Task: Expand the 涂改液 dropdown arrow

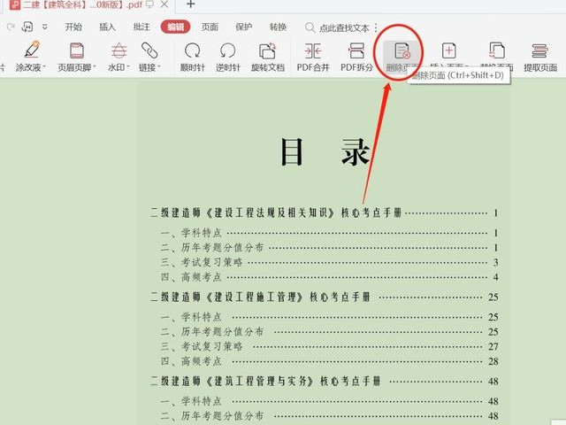Action: [x=44, y=66]
